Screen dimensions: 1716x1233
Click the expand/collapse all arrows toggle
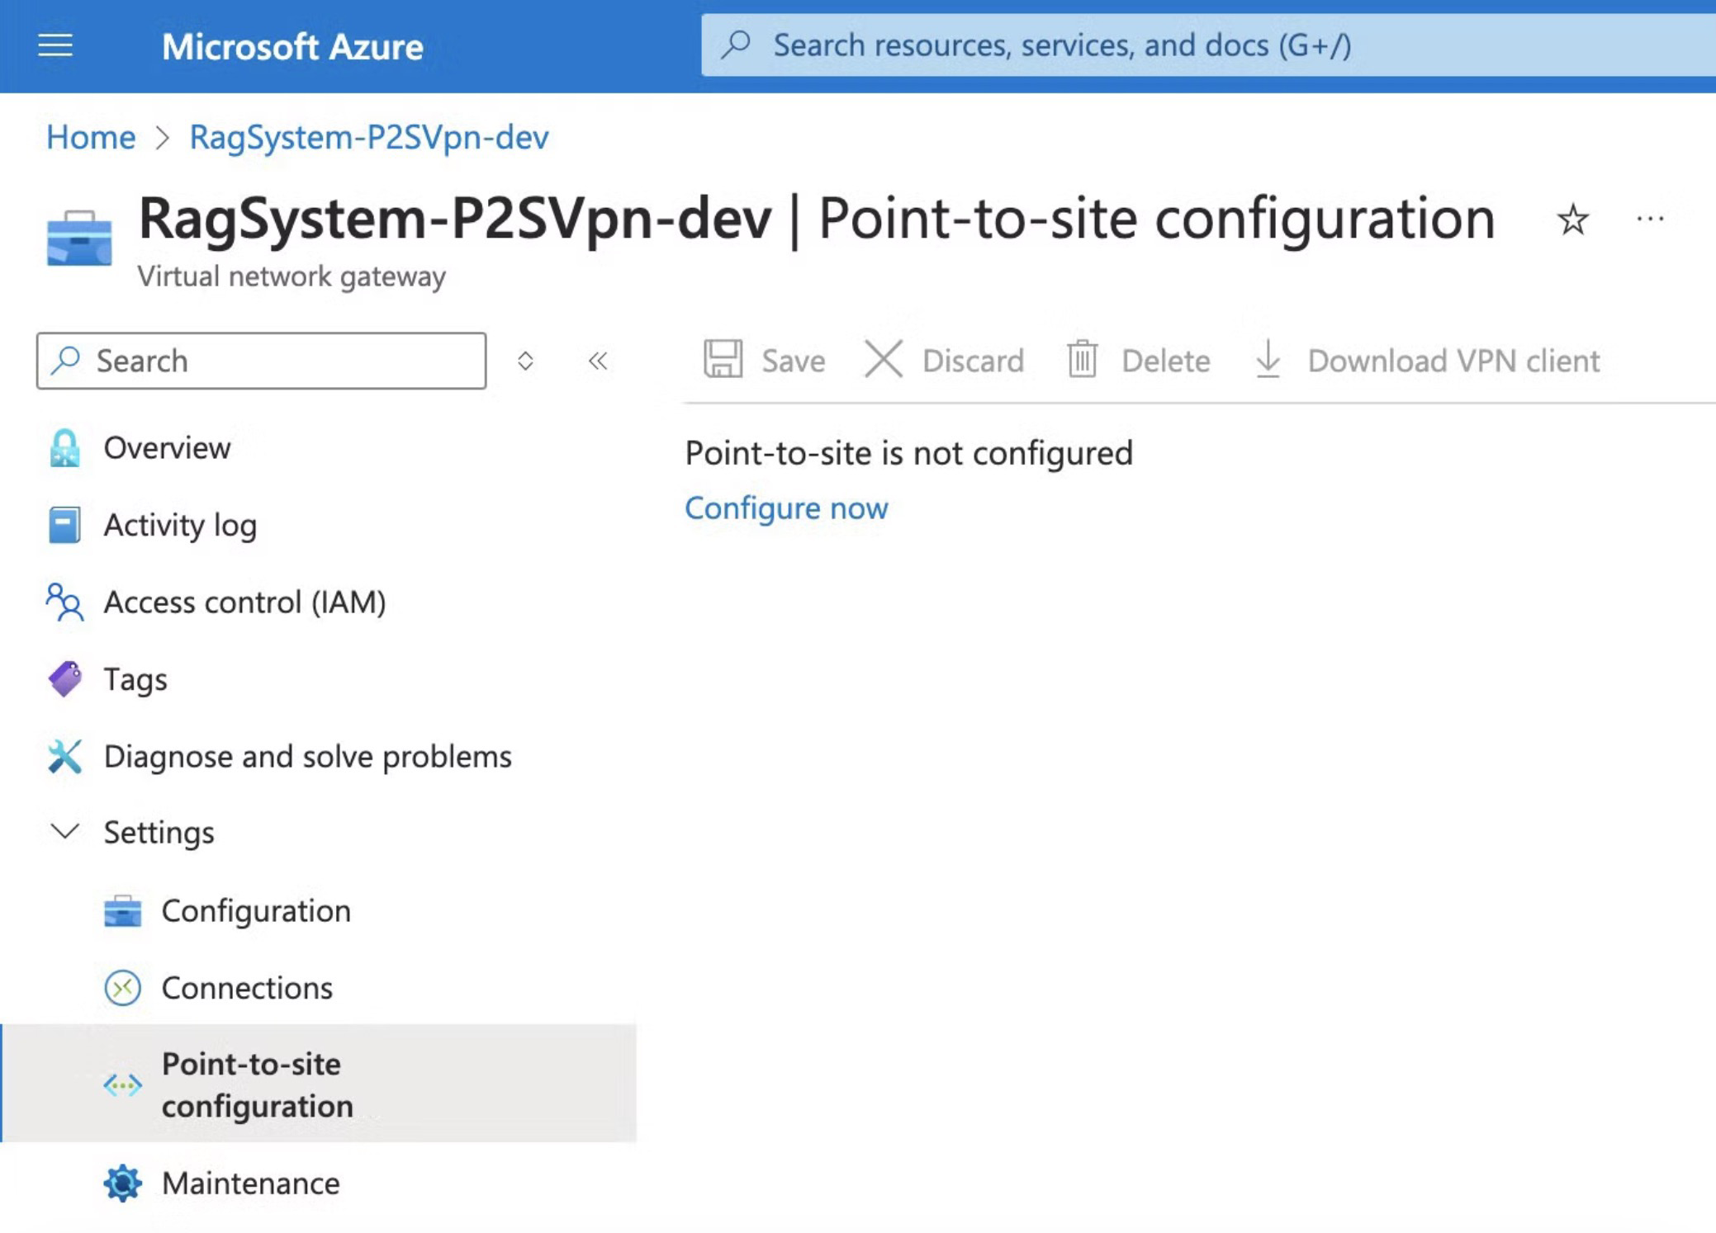click(525, 361)
